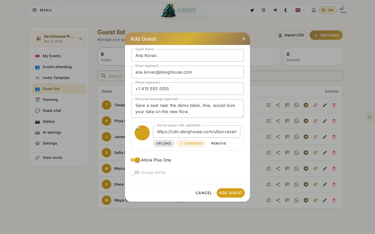Expand the DevGhouse event selector
Viewport: 375px width, 234px height.
tap(59, 39)
